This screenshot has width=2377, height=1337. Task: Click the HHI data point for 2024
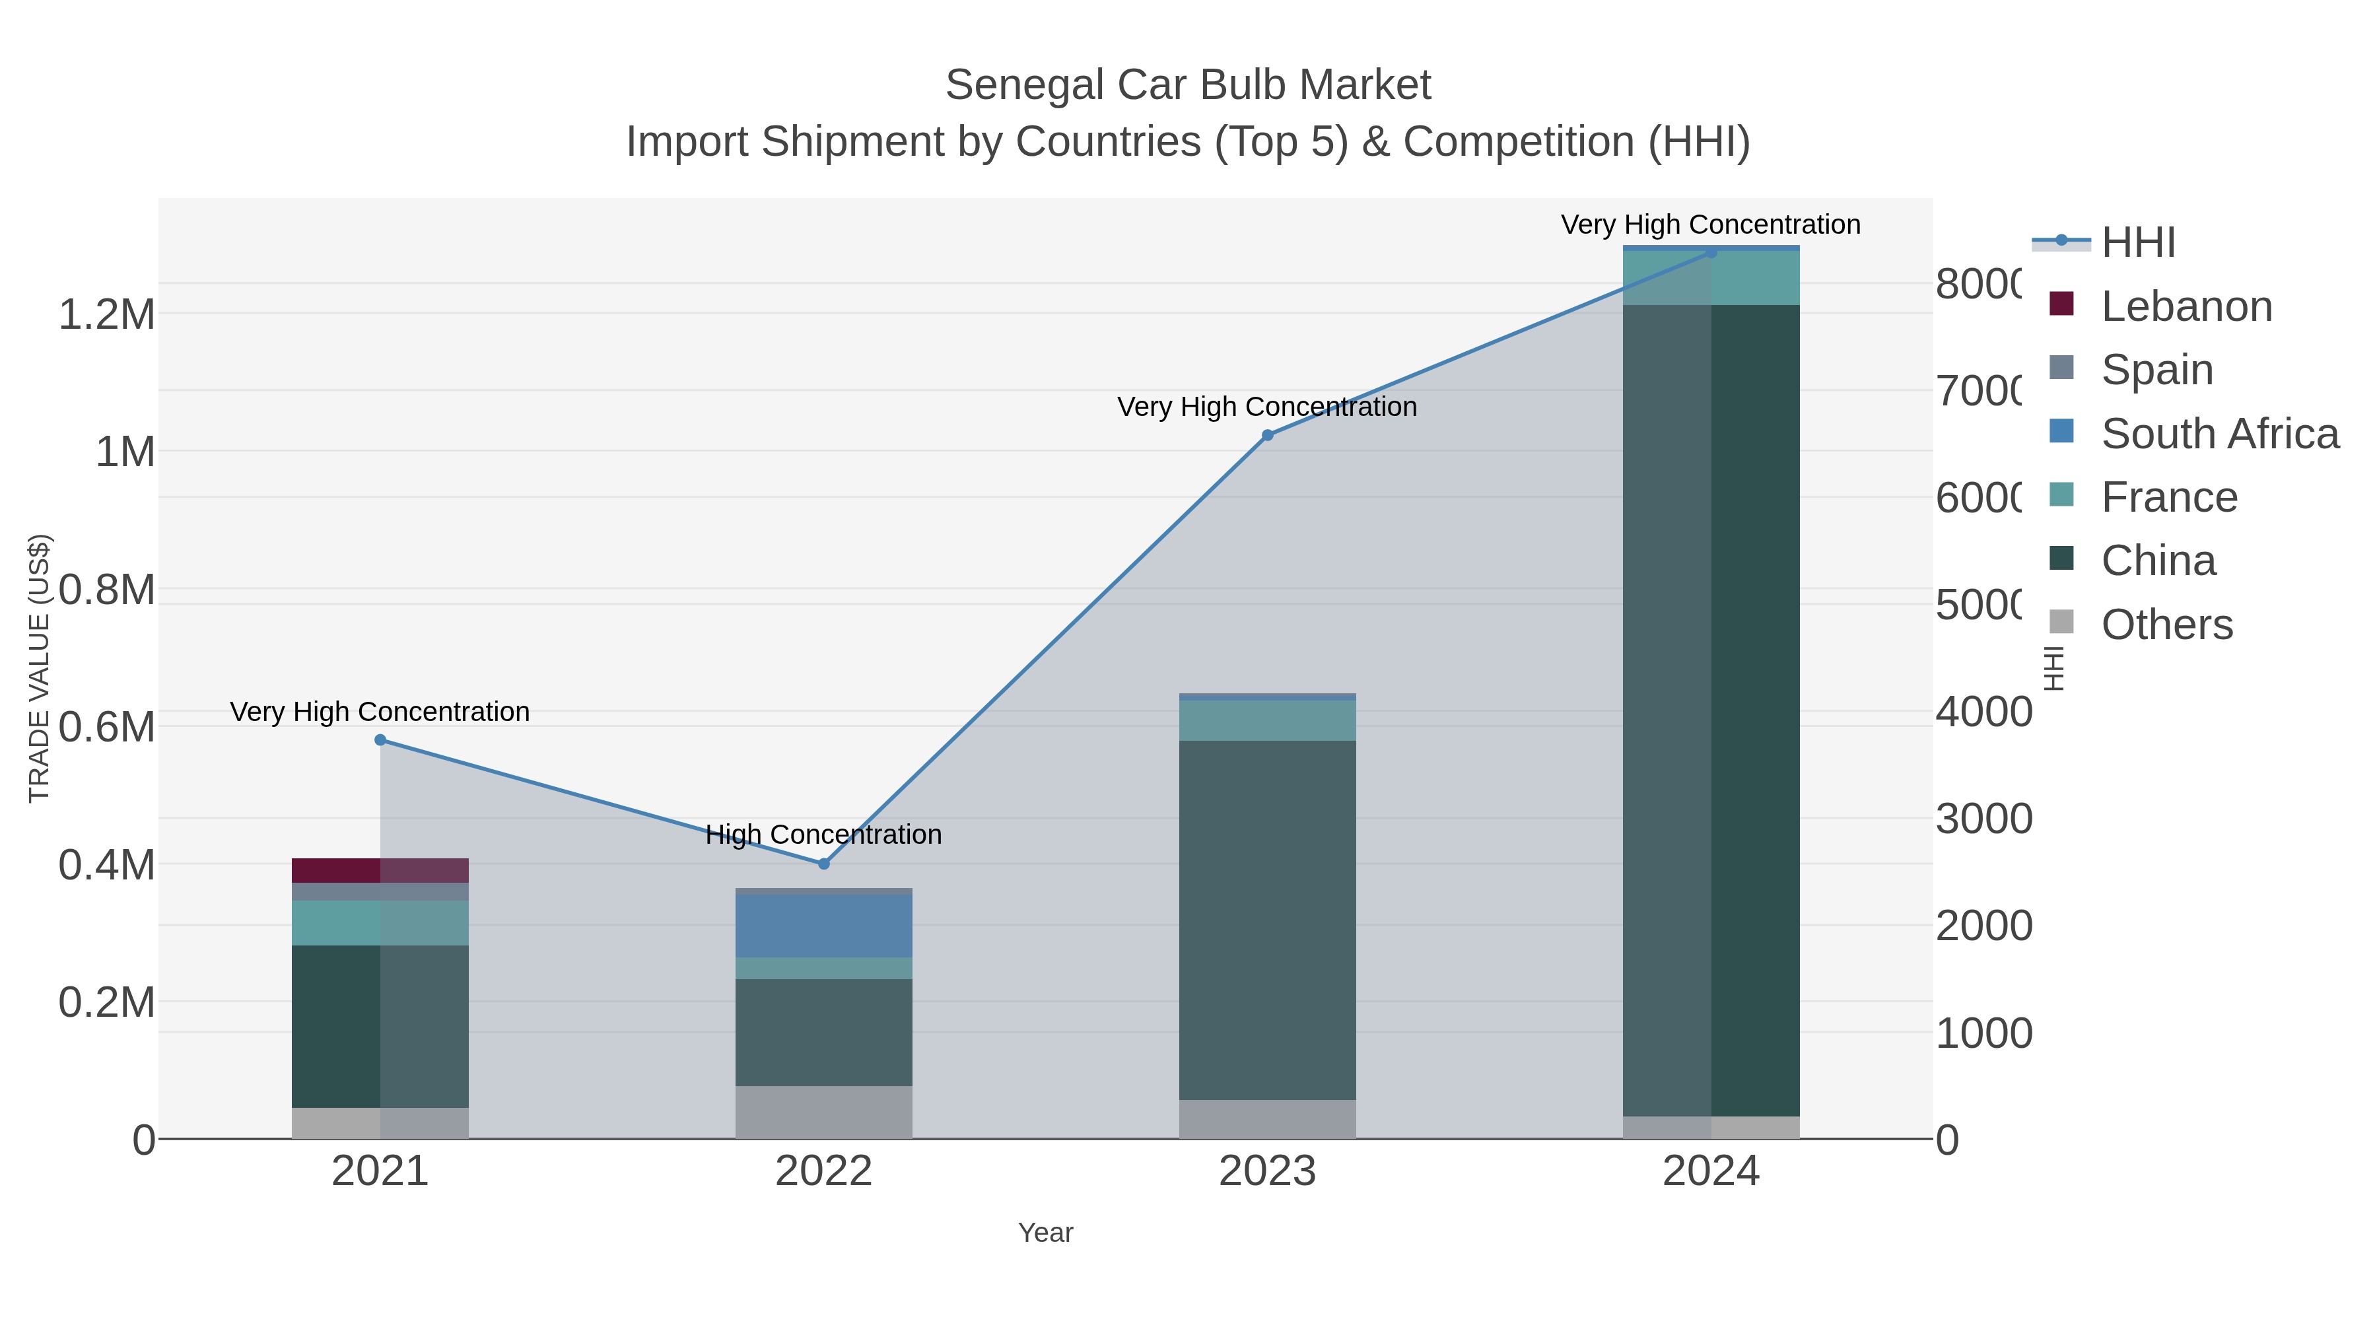[1711, 253]
